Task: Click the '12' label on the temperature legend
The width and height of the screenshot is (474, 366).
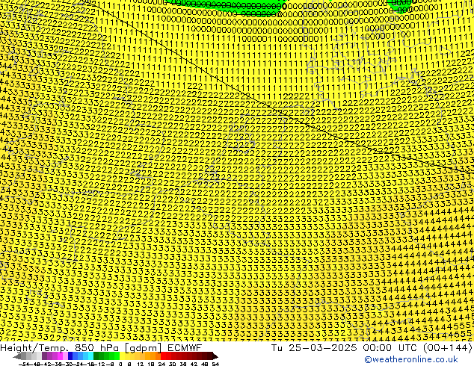Action: point(140,364)
